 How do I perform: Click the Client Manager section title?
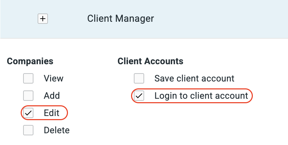click(x=120, y=19)
